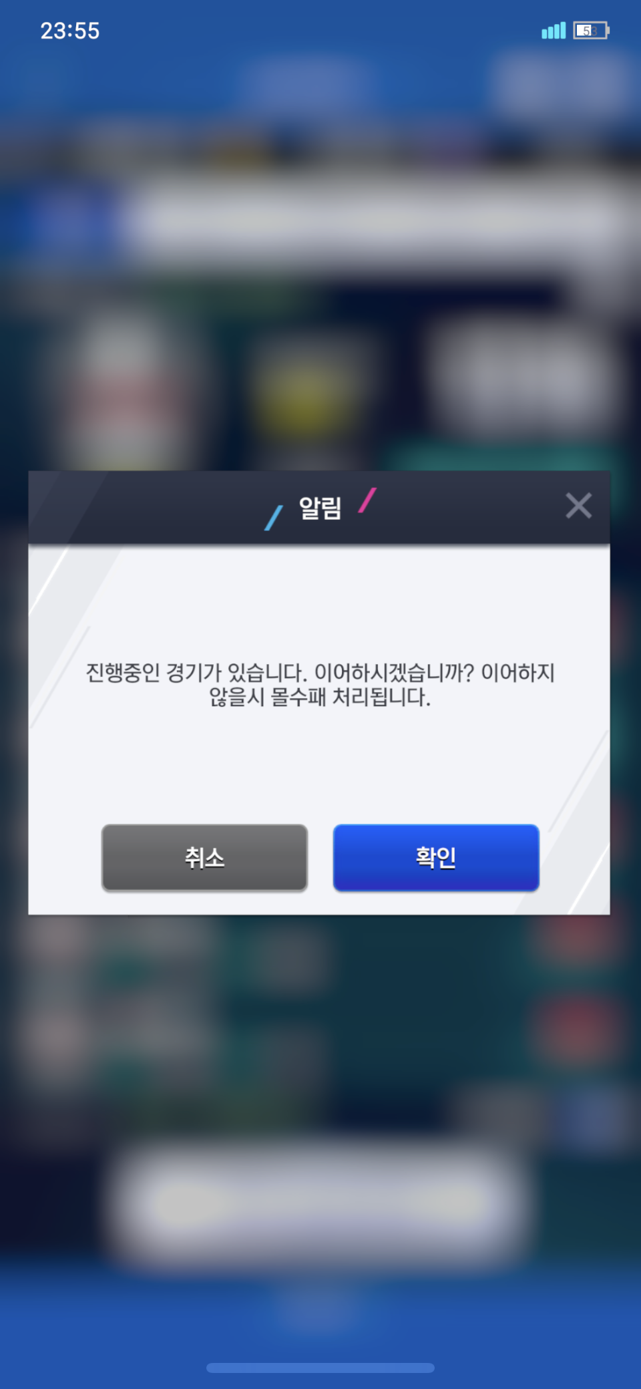Tap the gray 취소 button
This screenshot has width=641, height=1389.
204,857
